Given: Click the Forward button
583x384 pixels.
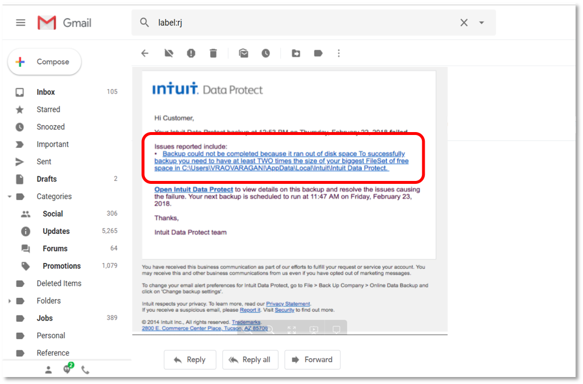Looking at the screenshot, I should click(312, 360).
